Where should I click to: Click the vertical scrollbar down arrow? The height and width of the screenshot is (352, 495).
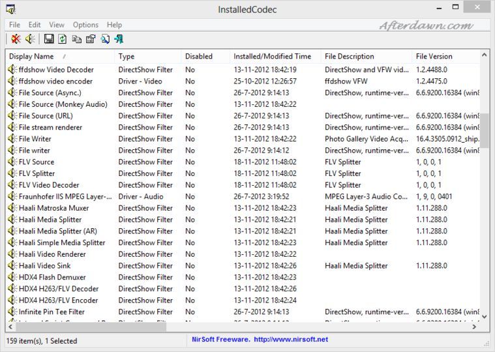click(x=484, y=316)
